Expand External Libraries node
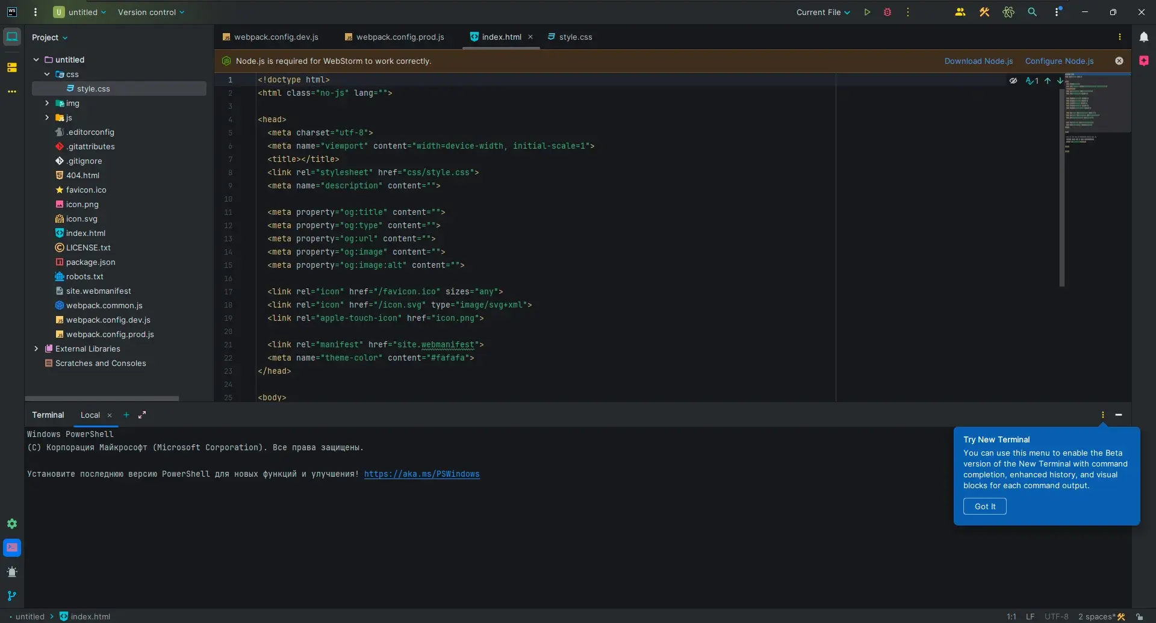Viewport: 1156px width, 623px height. 36,349
